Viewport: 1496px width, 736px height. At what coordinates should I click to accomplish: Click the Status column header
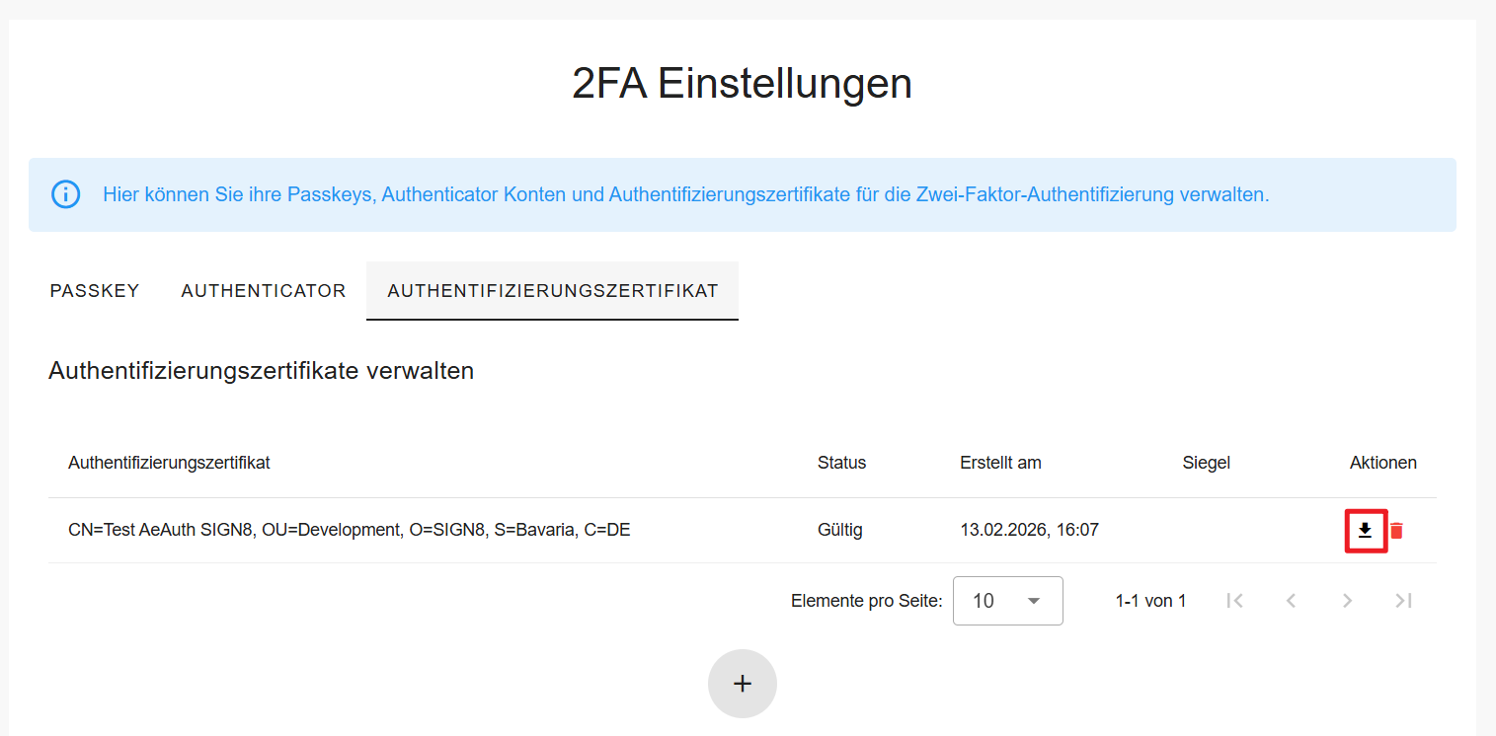[841, 463]
